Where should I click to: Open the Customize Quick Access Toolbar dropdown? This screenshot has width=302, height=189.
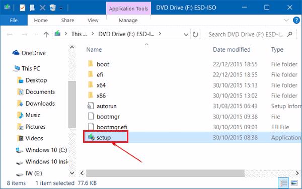tap(61, 8)
